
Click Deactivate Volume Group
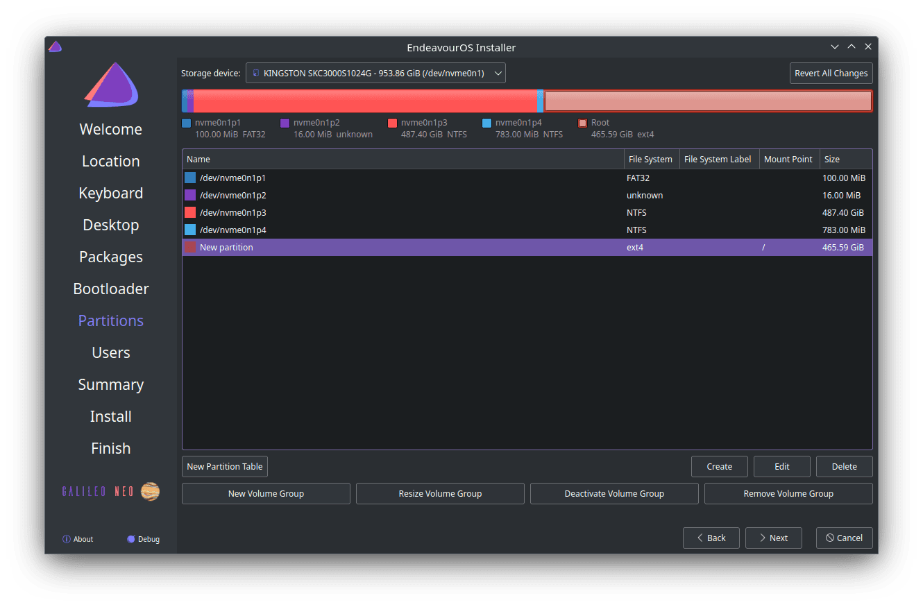[614, 493]
